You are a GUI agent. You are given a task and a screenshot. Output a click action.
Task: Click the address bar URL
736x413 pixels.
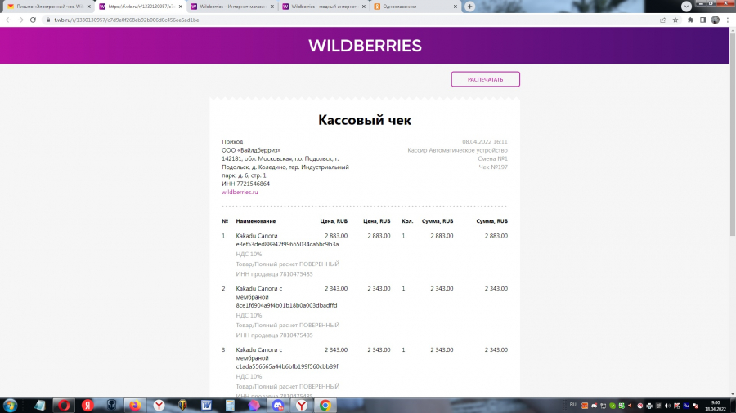(x=126, y=20)
